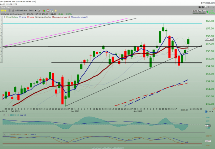Edit the Stochastics 12 %K 3 label
The image size is (215, 149).
tap(20, 134)
